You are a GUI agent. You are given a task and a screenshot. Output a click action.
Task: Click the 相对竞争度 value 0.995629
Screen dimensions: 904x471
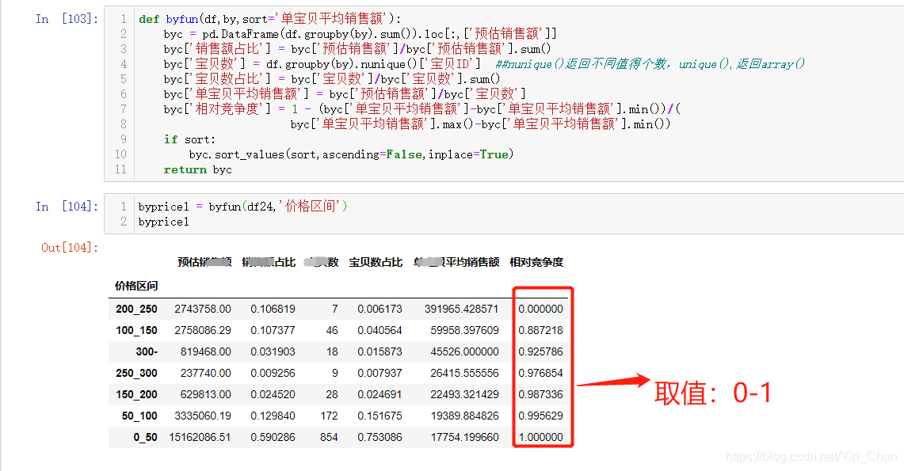pyautogui.click(x=541, y=415)
